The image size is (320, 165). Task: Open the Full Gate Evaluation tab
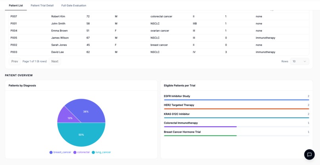(74, 6)
